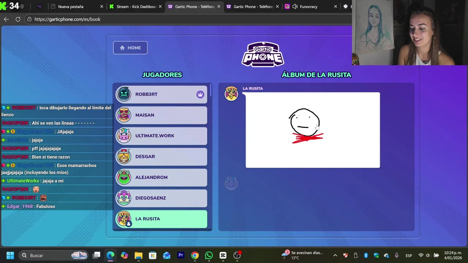Open Google Chrome from the taskbar

click(x=195, y=255)
